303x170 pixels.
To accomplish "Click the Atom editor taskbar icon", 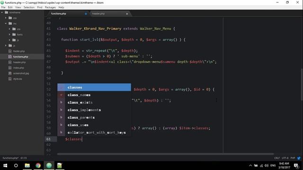I will tap(49, 166).
